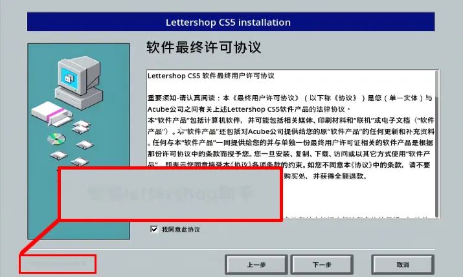Click the CD disc graphic
The image size is (463, 277).
[x=56, y=139]
